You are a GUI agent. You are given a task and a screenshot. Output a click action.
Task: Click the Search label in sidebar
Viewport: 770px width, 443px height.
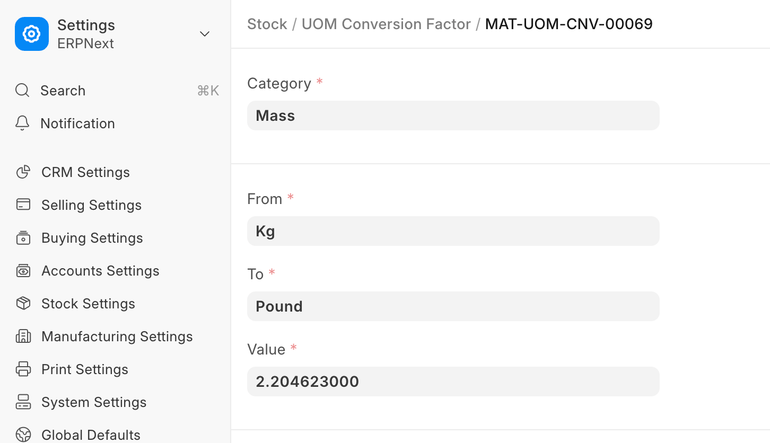pyautogui.click(x=63, y=91)
